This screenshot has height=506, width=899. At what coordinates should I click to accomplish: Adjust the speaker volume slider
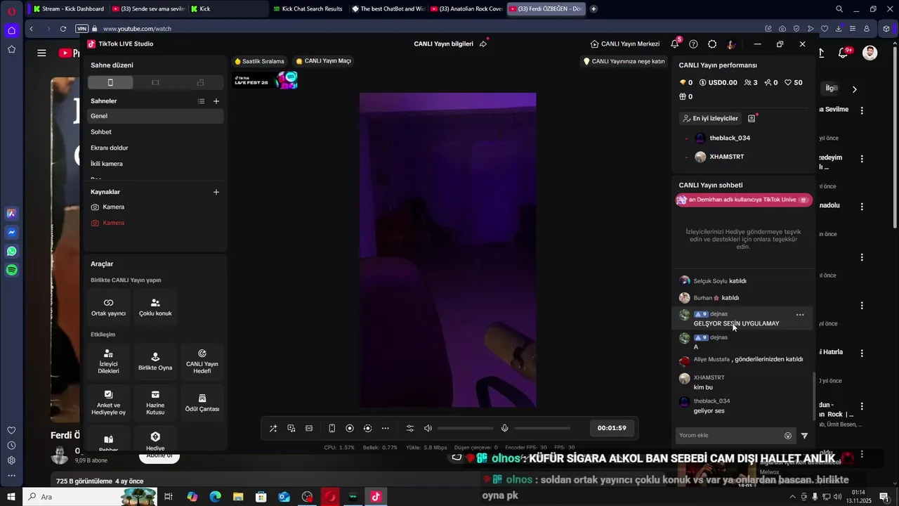(x=465, y=428)
